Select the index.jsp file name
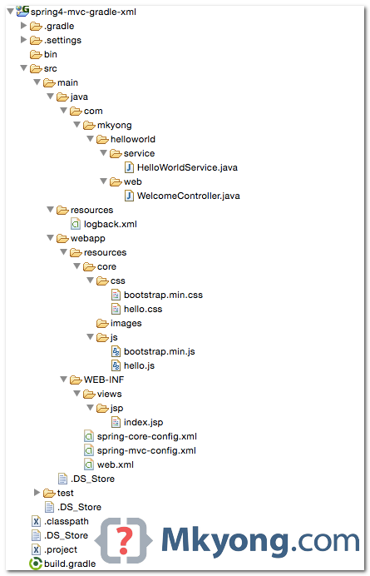Viewport: 370px width, 576px height. click(144, 422)
